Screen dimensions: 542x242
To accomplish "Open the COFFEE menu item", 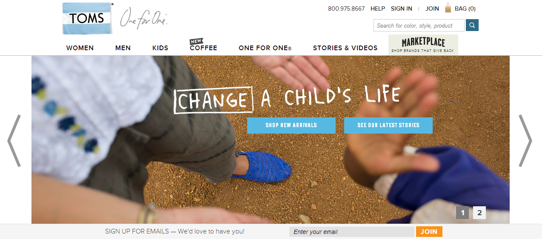I will [x=203, y=48].
